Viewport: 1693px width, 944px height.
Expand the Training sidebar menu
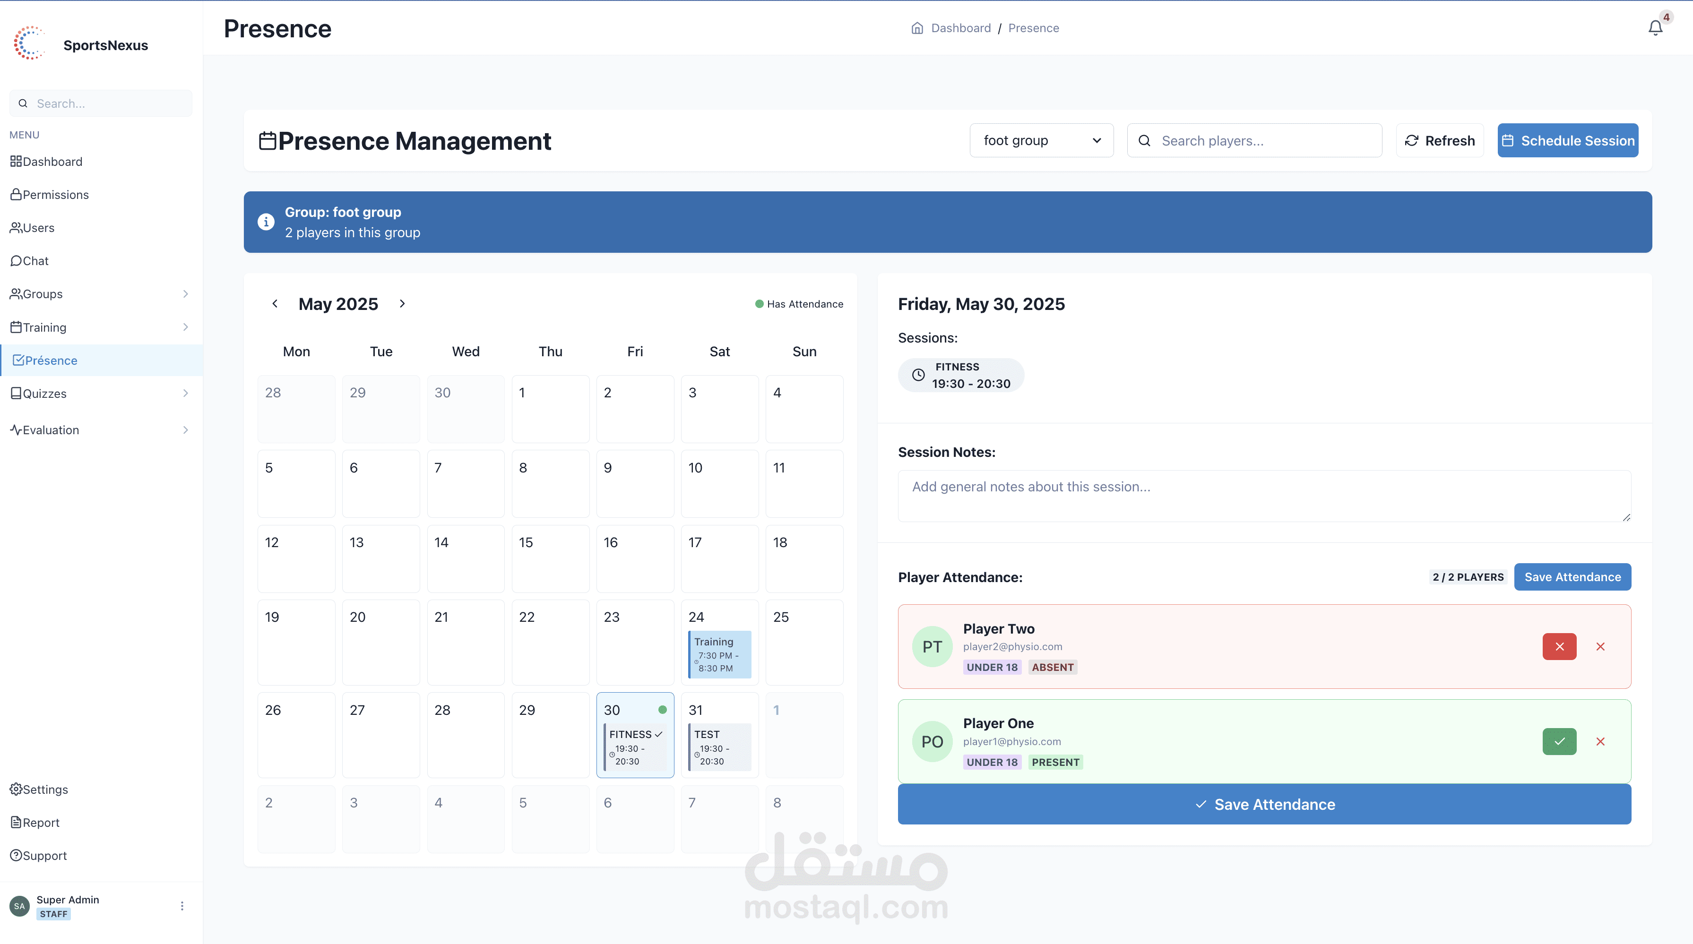point(100,327)
